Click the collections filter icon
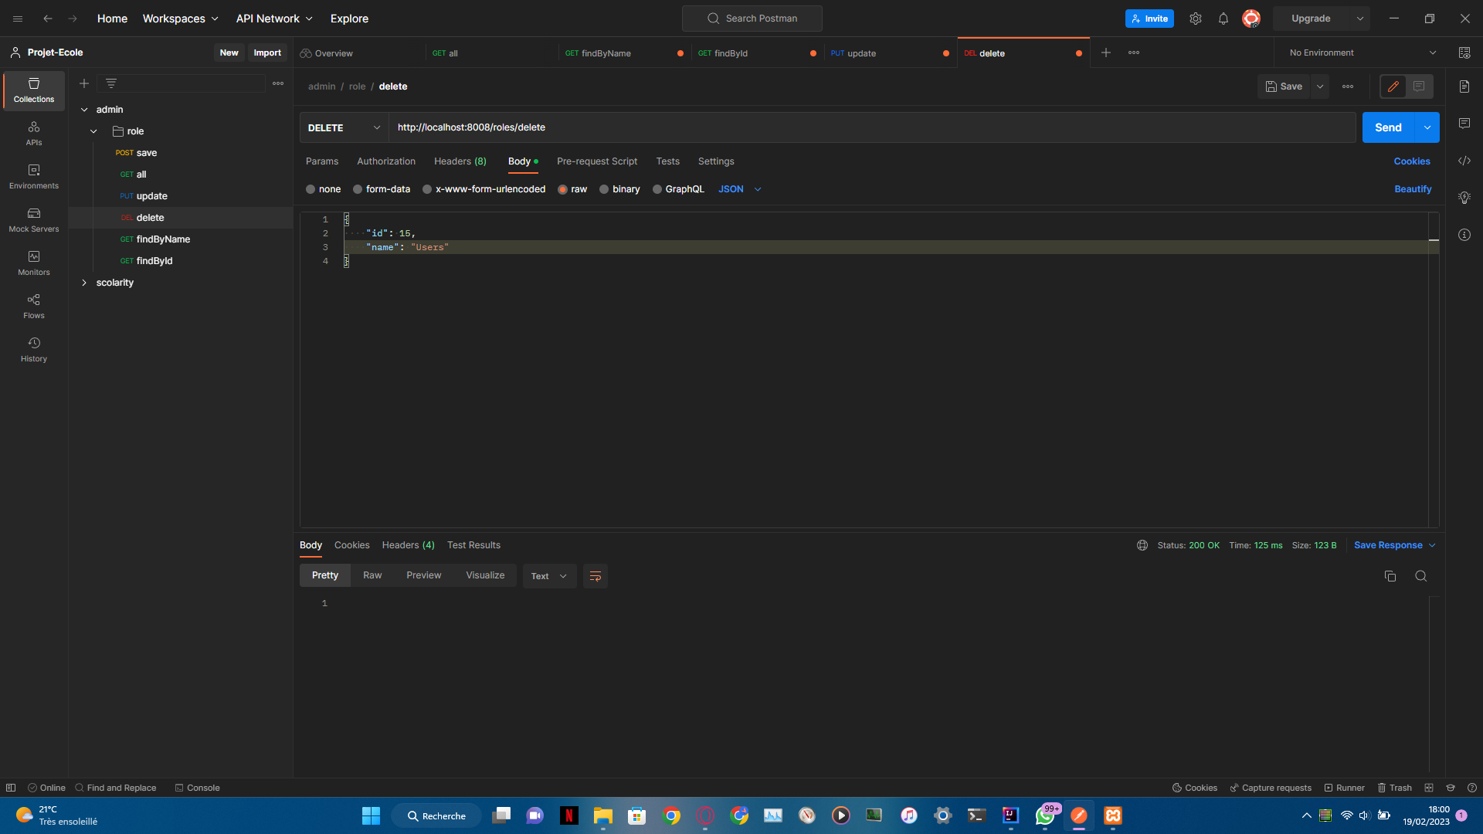 pyautogui.click(x=111, y=83)
